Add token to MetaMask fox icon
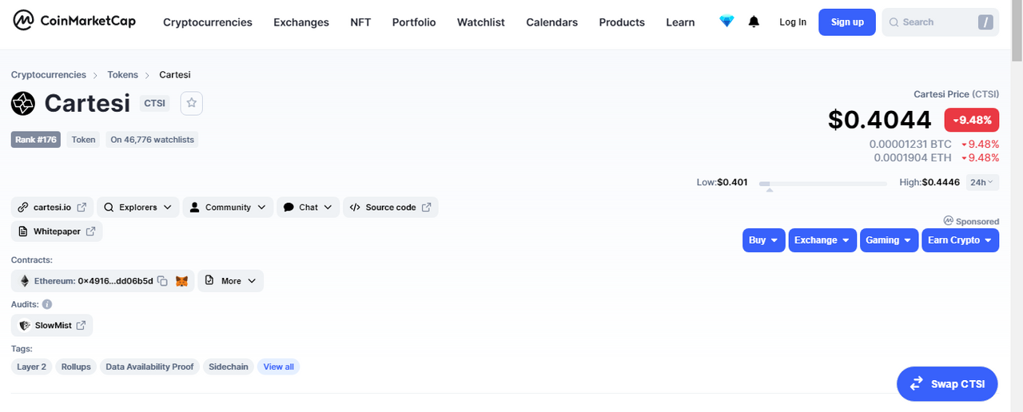Screen dimensions: 1023x412 click(182, 281)
